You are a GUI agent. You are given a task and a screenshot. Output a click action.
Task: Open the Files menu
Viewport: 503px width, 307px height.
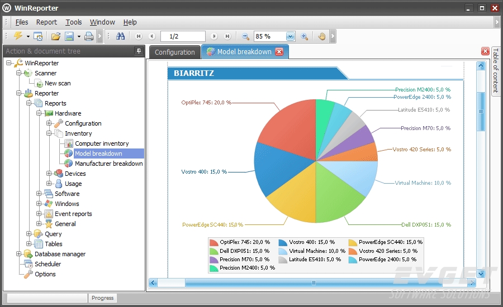[x=22, y=22]
